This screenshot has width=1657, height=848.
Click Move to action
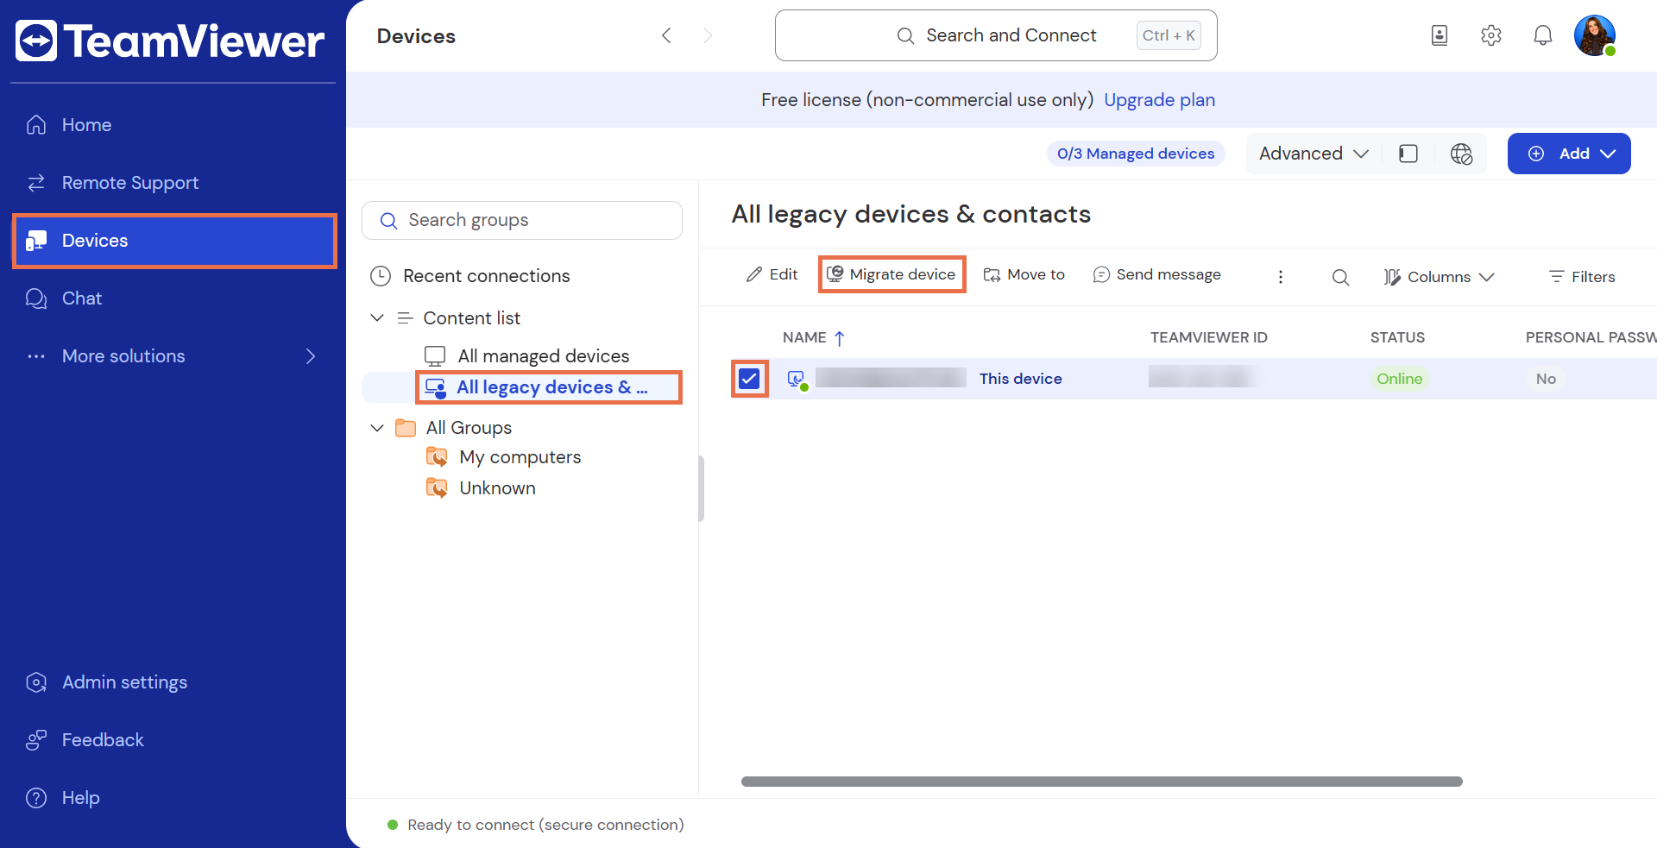[x=1024, y=274]
